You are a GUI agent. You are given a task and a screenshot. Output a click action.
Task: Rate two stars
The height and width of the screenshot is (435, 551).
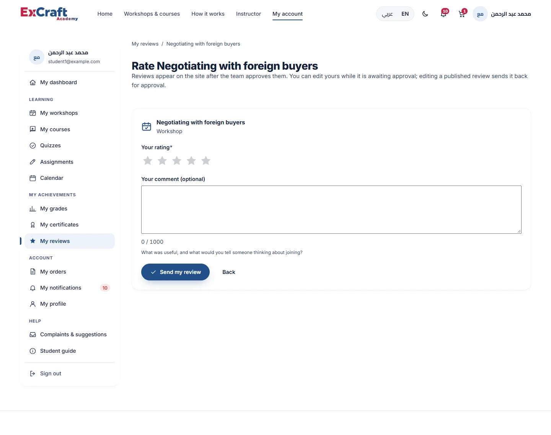(x=162, y=161)
